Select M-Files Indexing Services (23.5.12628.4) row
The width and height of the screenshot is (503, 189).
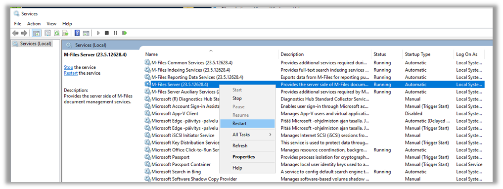click(x=315, y=70)
